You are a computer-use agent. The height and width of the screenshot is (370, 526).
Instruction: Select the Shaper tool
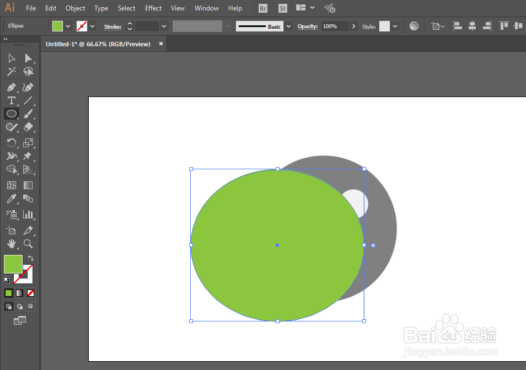(12, 127)
